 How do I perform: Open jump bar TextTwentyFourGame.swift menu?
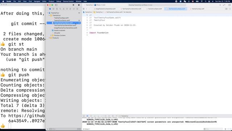click(x=114, y=12)
